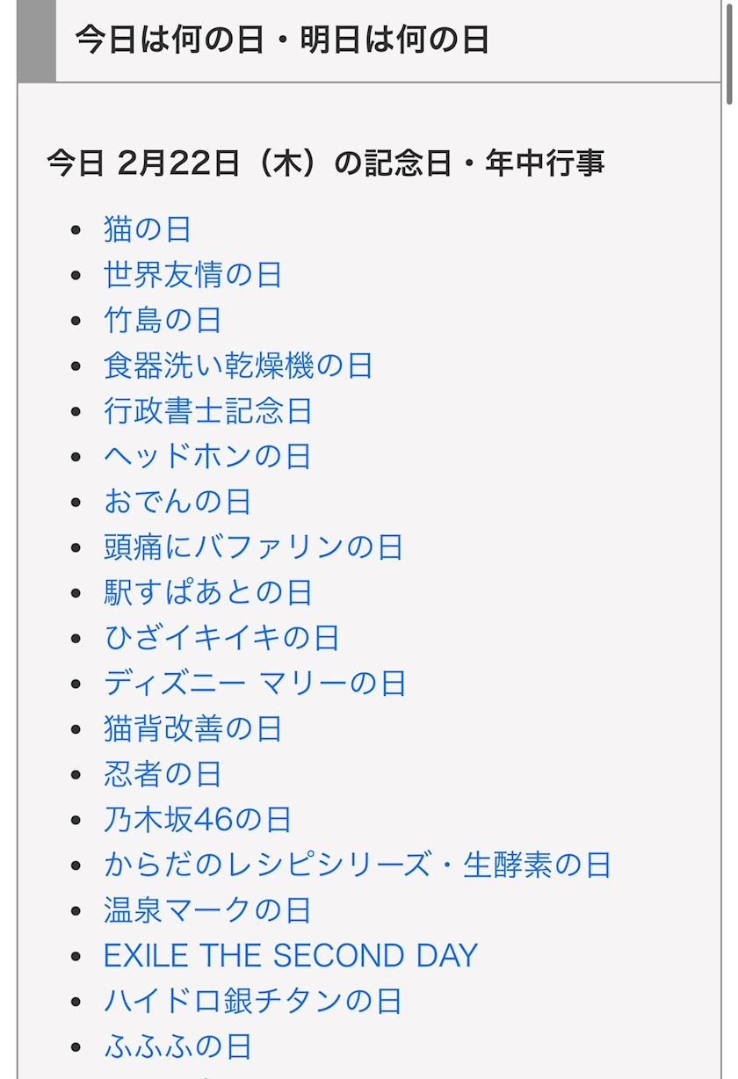
Task: Click the ハイドロ銀チタンの日 link
Action: pos(253,1002)
